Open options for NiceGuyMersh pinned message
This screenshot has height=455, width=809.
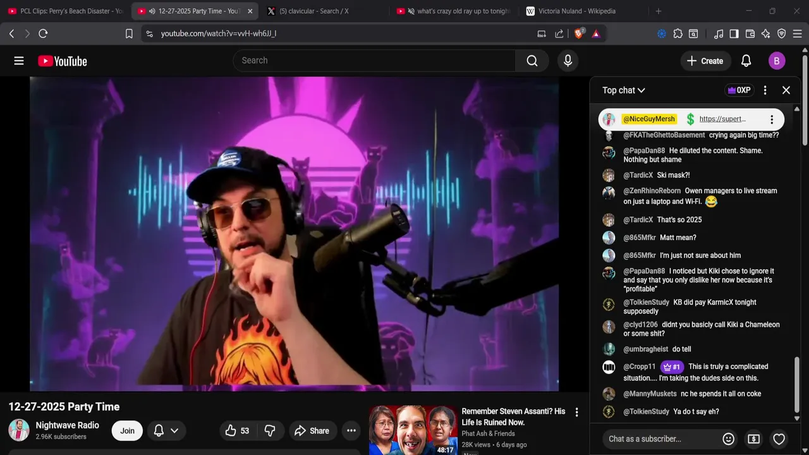point(771,119)
